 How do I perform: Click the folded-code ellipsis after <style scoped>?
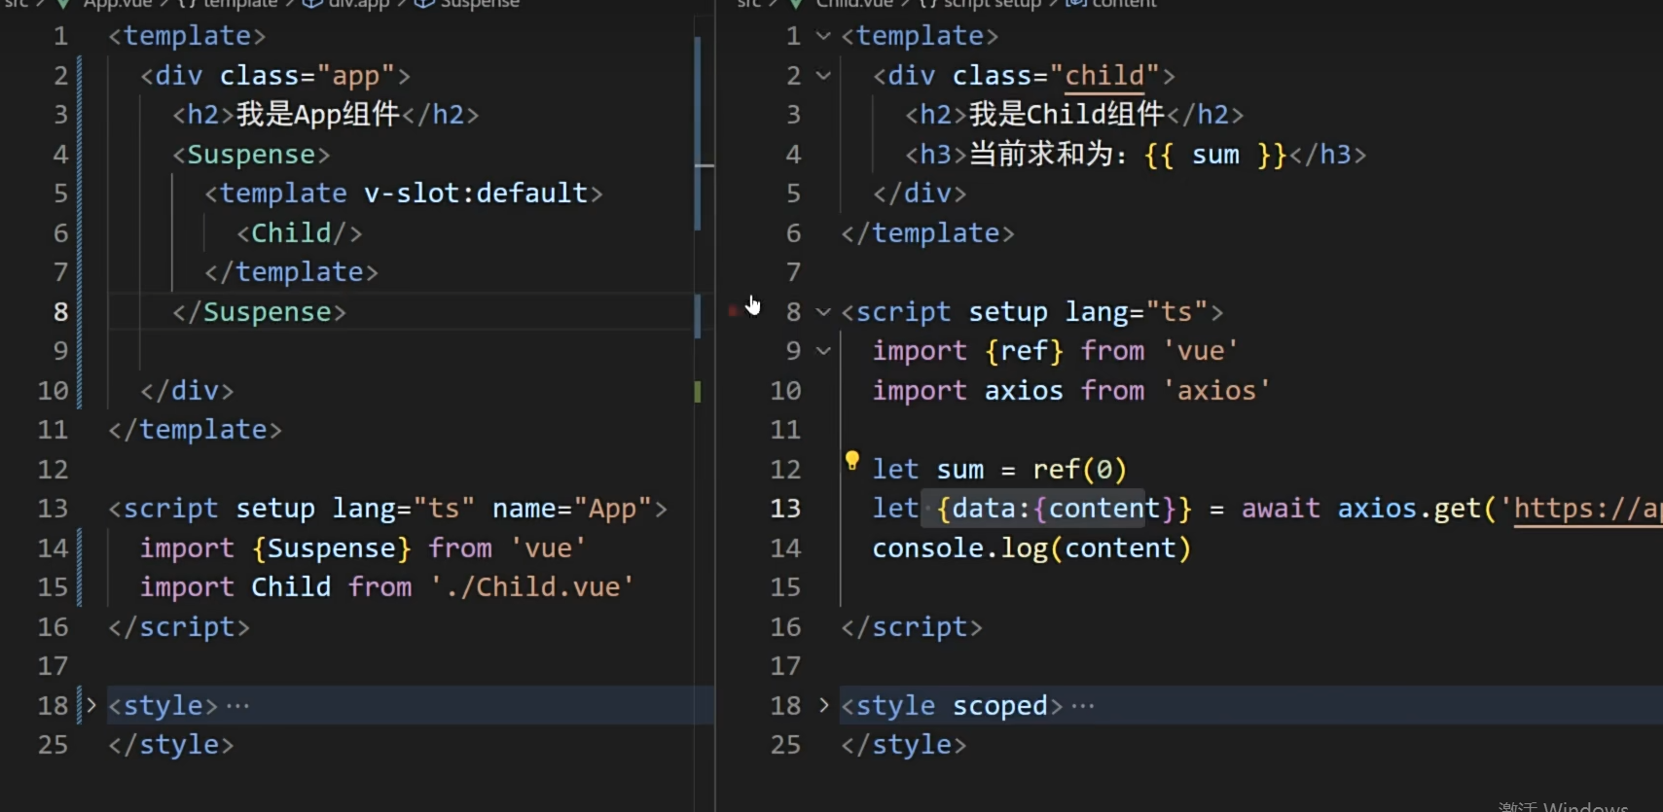1083,706
